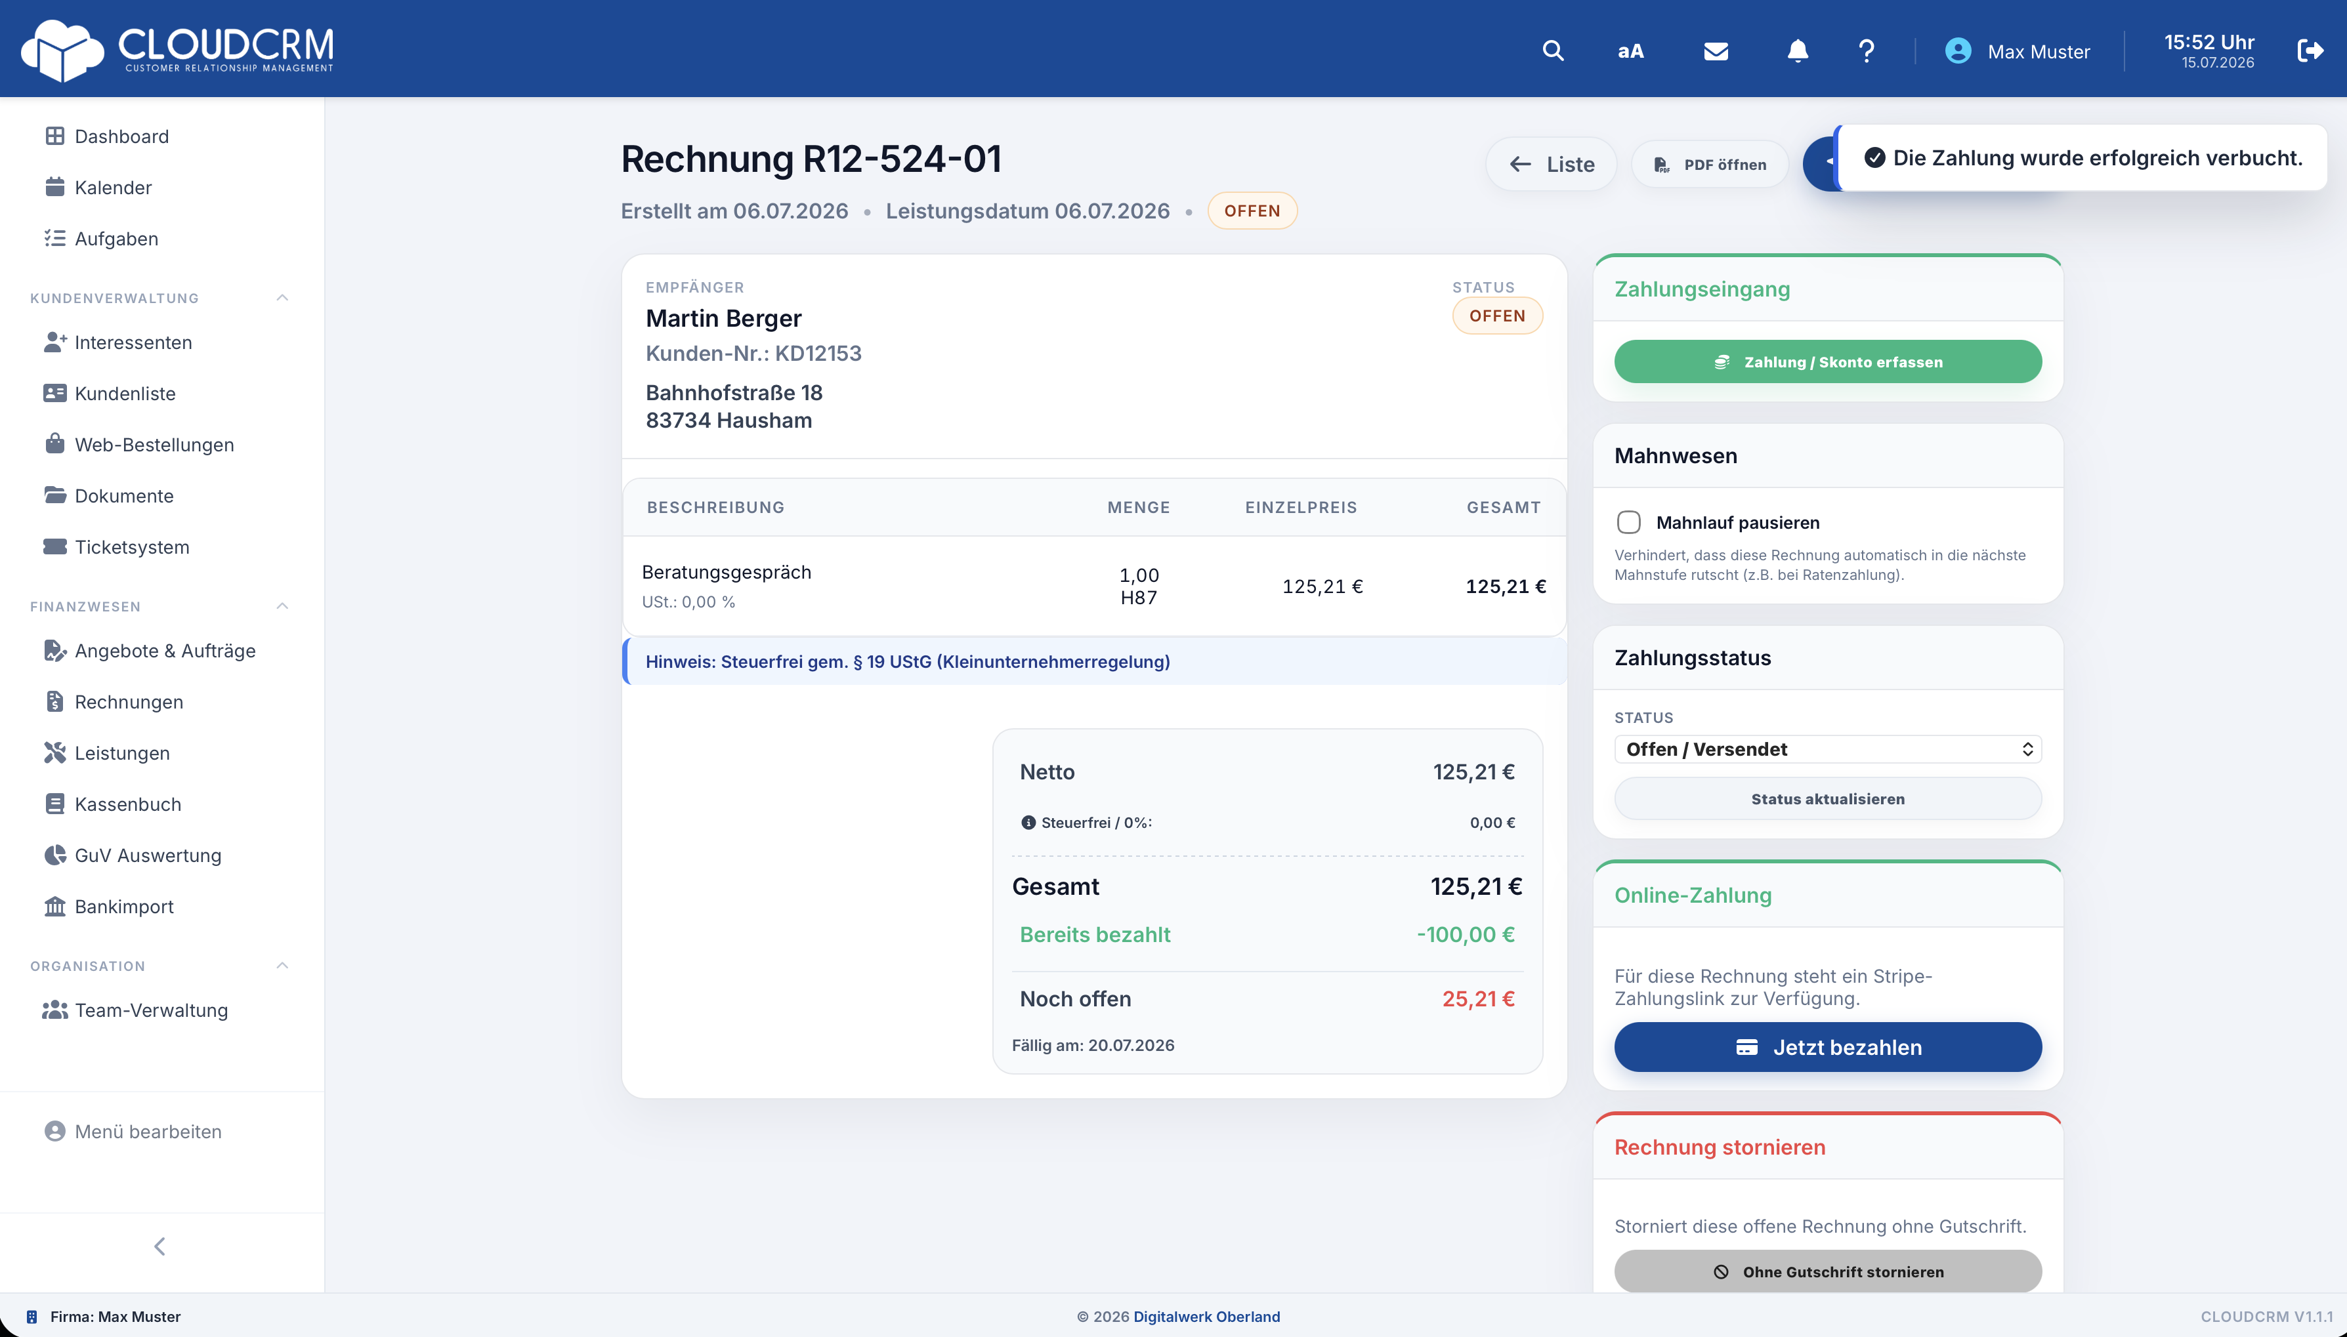Click the Leistungen tools icon
The height and width of the screenshot is (1337, 2347).
point(55,753)
